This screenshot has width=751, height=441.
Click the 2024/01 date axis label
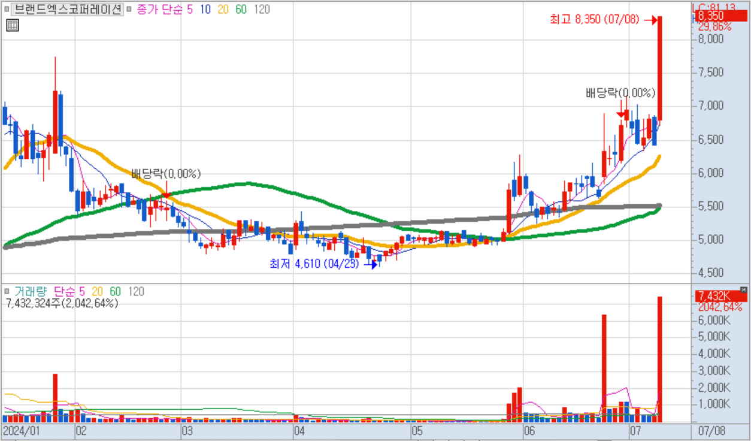pos(22,431)
